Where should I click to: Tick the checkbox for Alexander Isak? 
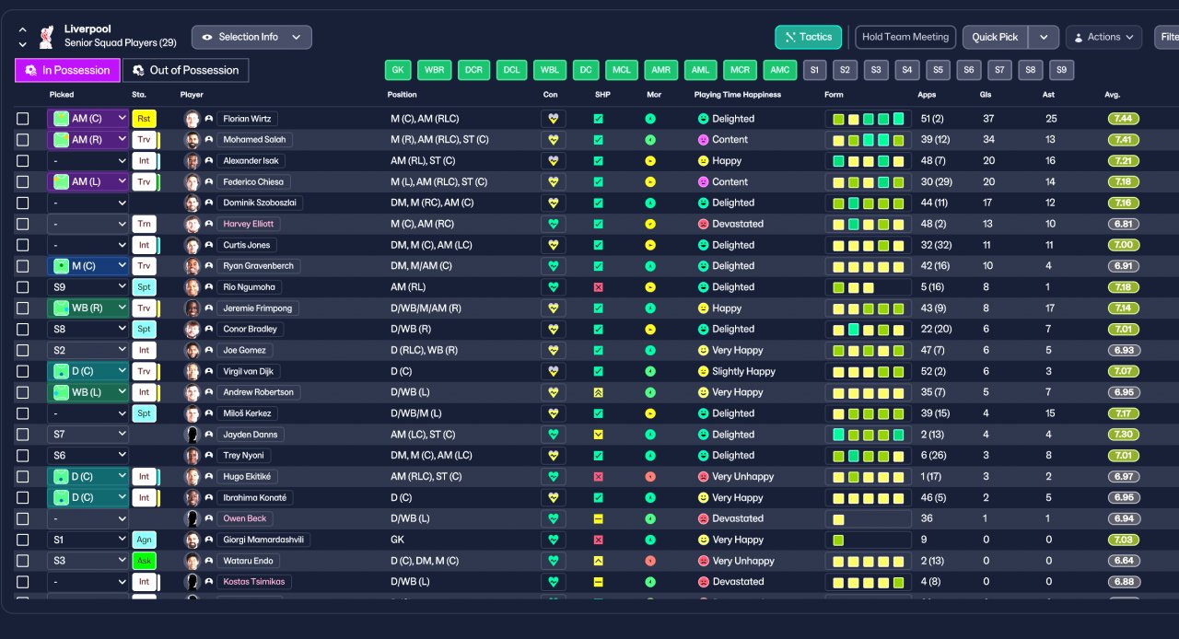click(23, 161)
